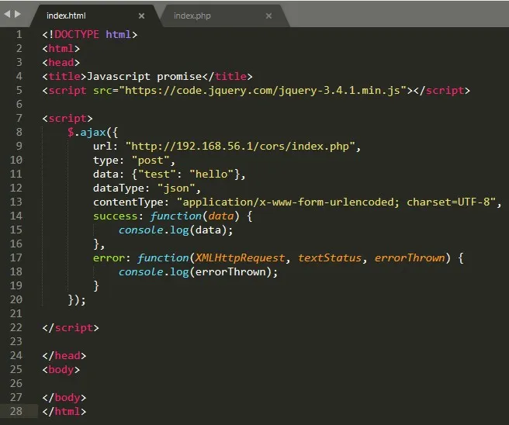This screenshot has height=425, width=509.
Task: Click the 'error' key on line 17
Action: [x=109, y=258]
